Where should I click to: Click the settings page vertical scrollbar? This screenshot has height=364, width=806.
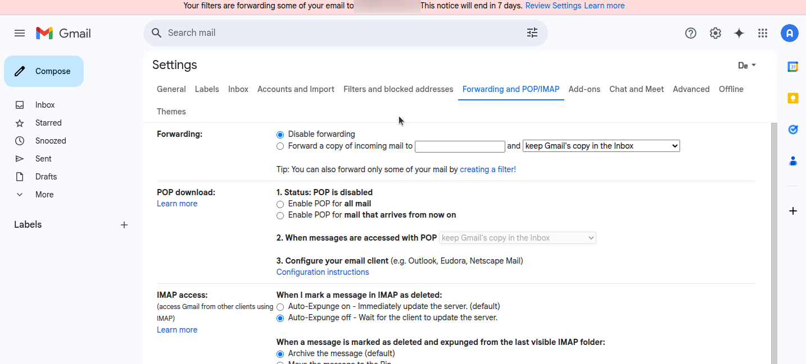tap(774, 243)
